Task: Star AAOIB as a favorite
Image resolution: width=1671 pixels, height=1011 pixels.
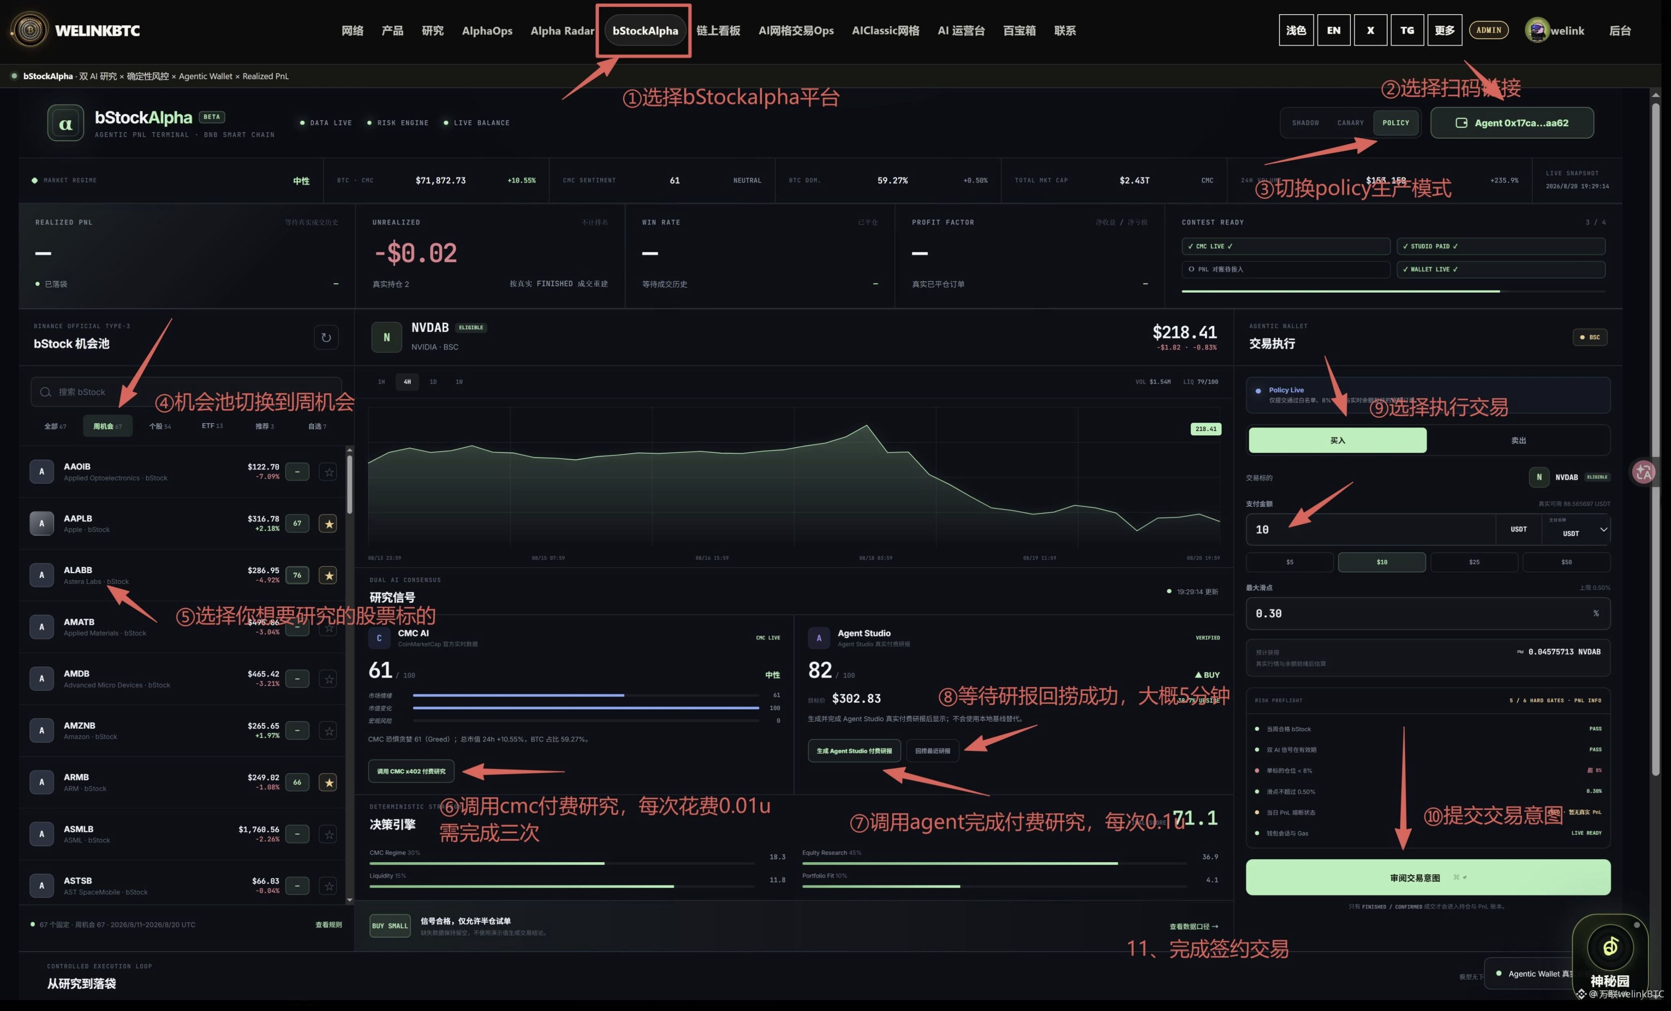Action: pos(328,471)
